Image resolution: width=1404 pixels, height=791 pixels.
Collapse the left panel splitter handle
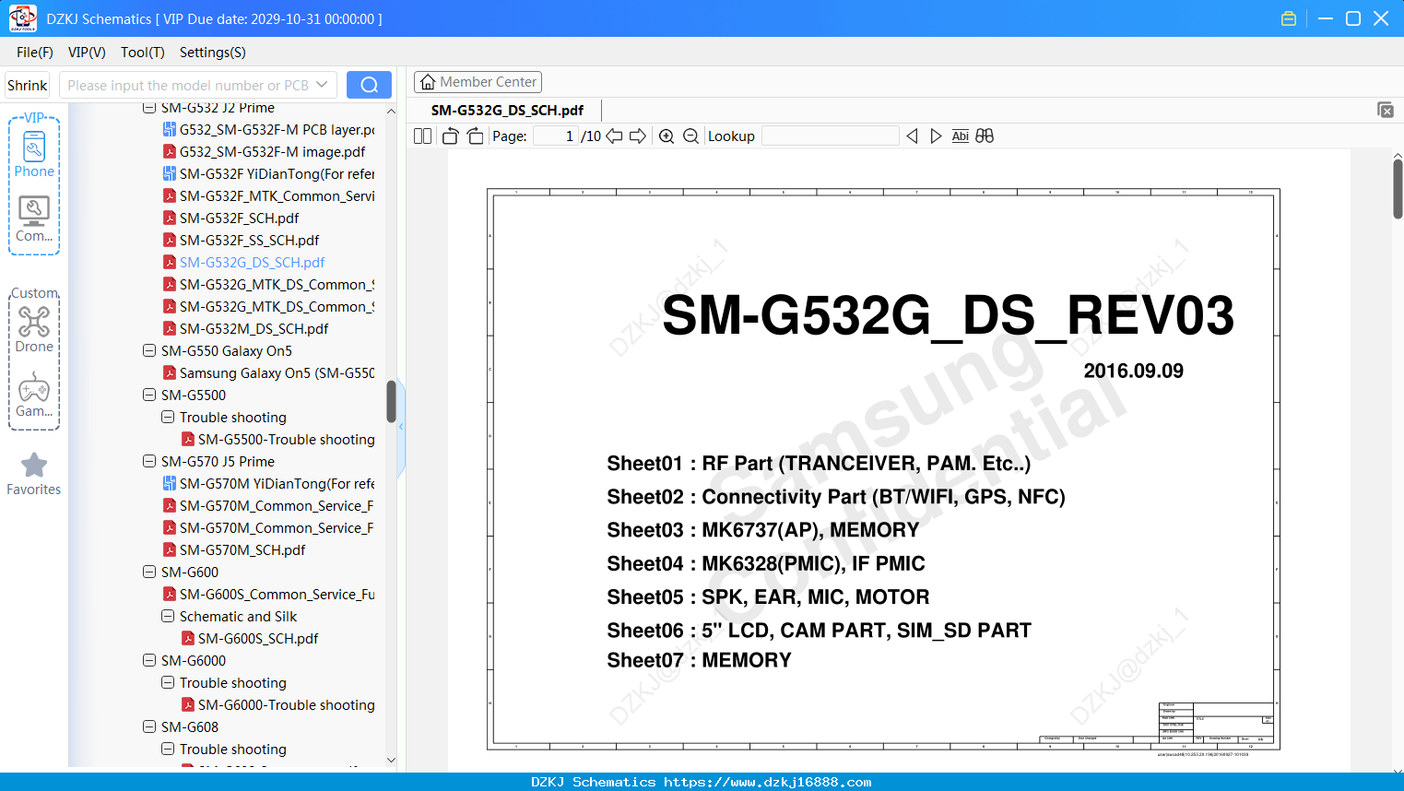click(401, 427)
